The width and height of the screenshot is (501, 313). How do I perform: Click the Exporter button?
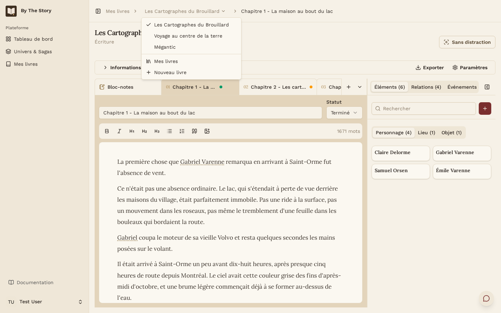(430, 67)
